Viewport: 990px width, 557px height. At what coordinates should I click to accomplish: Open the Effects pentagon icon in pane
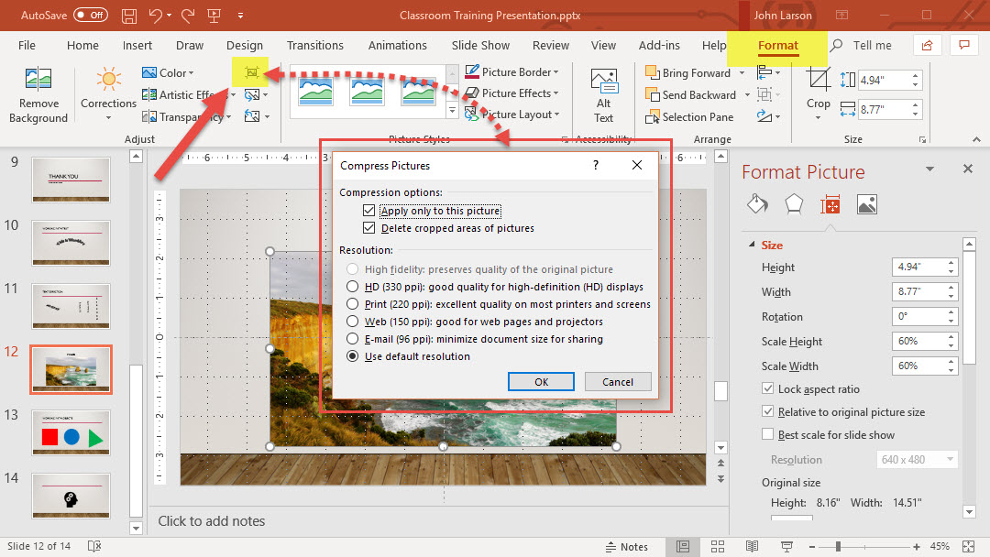pos(794,204)
